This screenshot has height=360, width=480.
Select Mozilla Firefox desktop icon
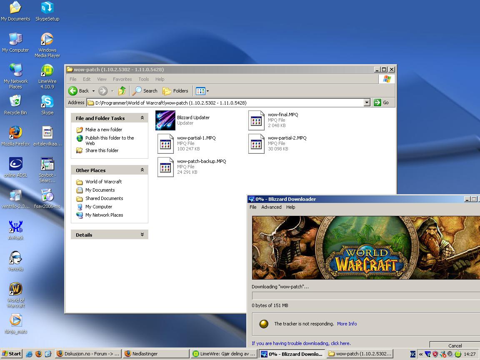pos(15,136)
